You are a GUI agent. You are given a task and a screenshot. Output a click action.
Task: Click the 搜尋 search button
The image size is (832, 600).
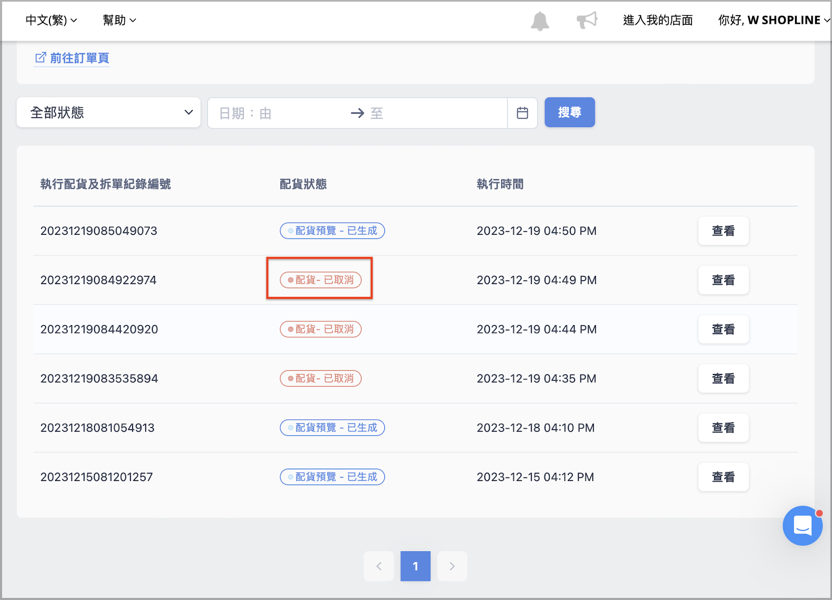point(569,112)
